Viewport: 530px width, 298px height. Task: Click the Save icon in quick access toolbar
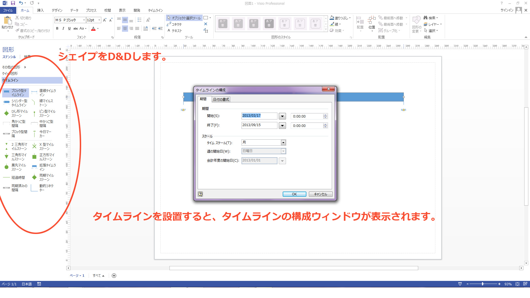point(13,3)
